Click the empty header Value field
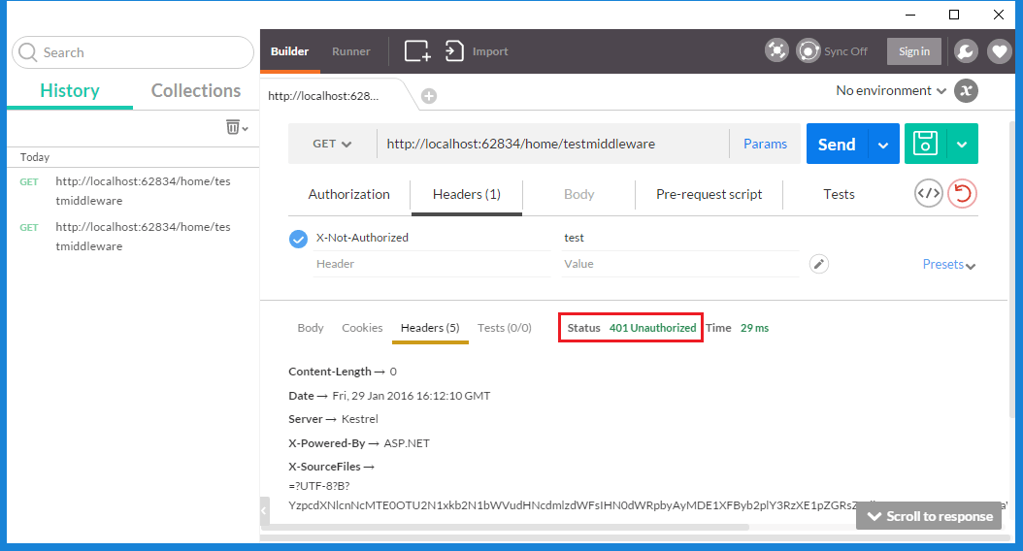This screenshot has height=551, width=1023. [680, 264]
